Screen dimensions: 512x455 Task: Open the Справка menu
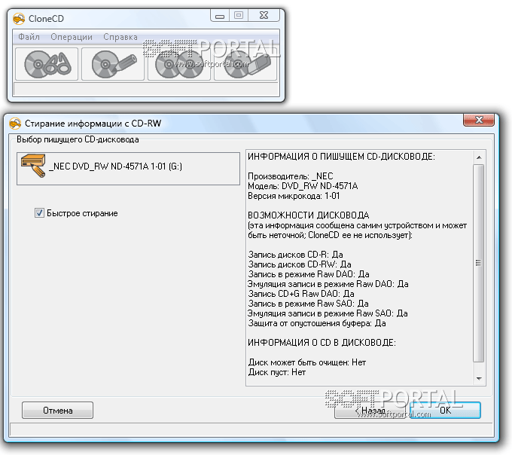pos(120,37)
